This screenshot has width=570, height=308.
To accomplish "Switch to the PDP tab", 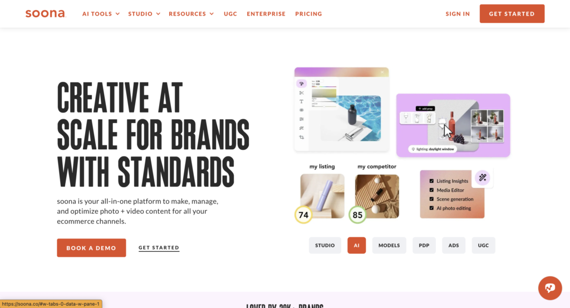I will [424, 246].
